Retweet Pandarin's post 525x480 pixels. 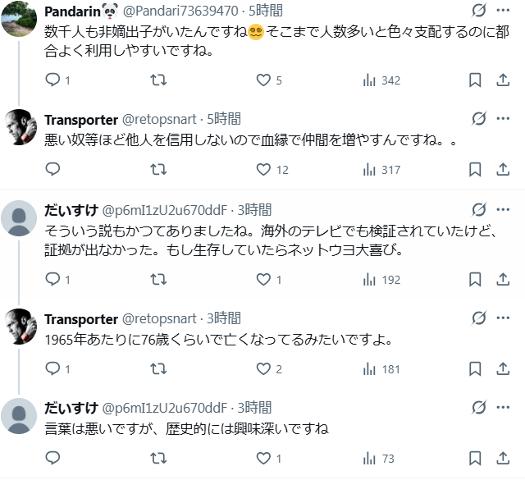(158, 80)
